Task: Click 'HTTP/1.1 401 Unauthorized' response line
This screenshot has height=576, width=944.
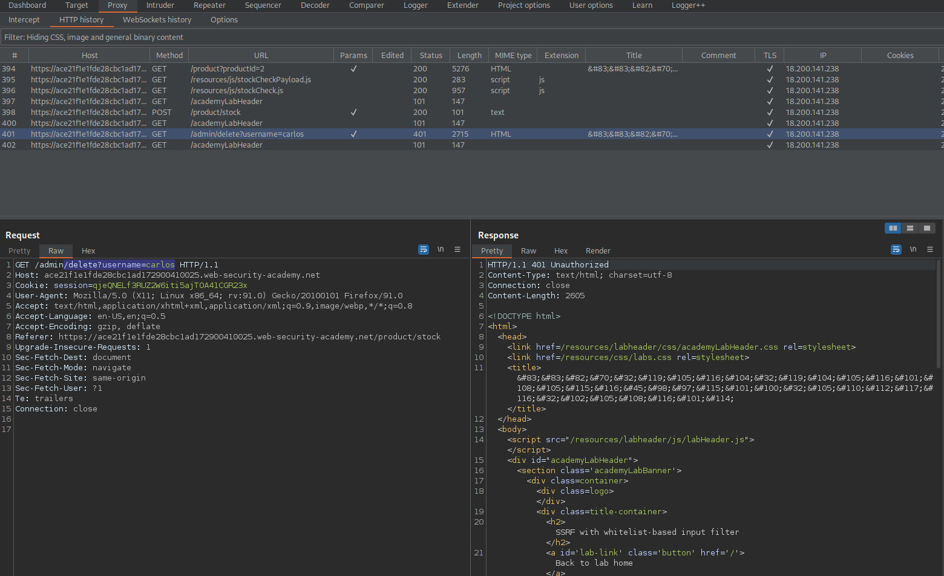Action: (x=548, y=265)
